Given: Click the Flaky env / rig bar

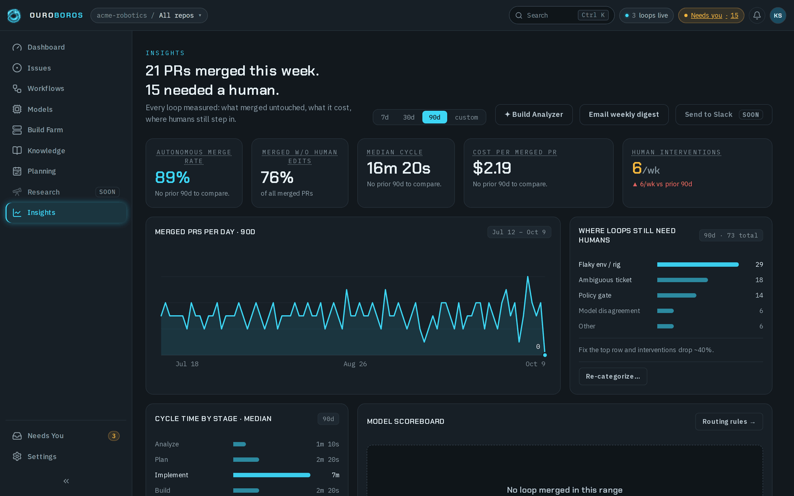Looking at the screenshot, I should pyautogui.click(x=698, y=265).
